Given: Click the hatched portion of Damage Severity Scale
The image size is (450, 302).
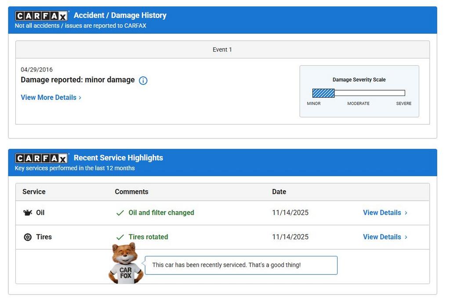Looking at the screenshot, I should tap(323, 93).
